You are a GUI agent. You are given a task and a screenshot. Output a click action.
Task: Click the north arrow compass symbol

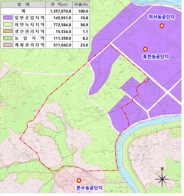[x=162, y=178]
